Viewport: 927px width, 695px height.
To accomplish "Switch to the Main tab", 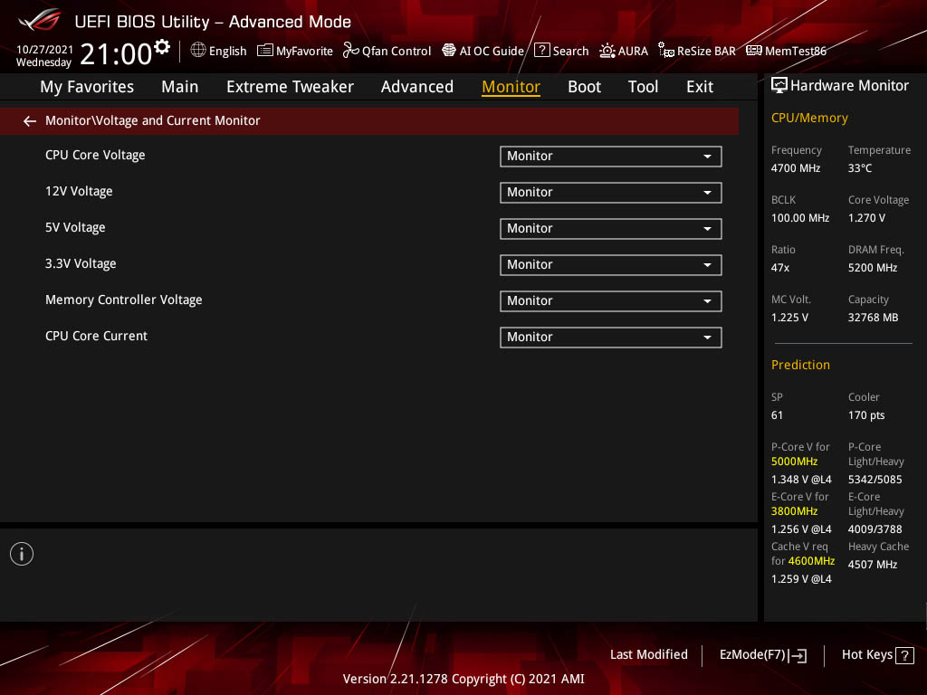I will point(180,87).
